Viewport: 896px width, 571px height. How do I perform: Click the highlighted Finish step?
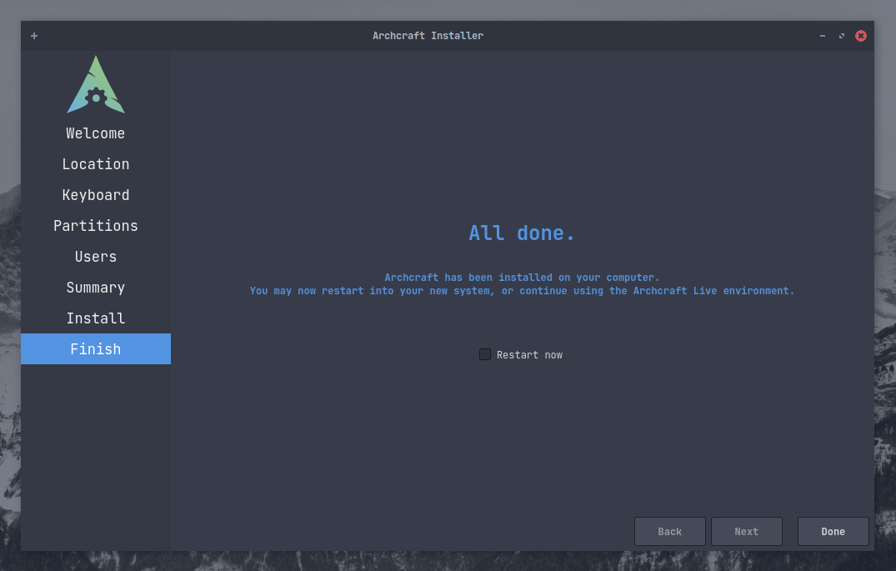click(x=95, y=348)
